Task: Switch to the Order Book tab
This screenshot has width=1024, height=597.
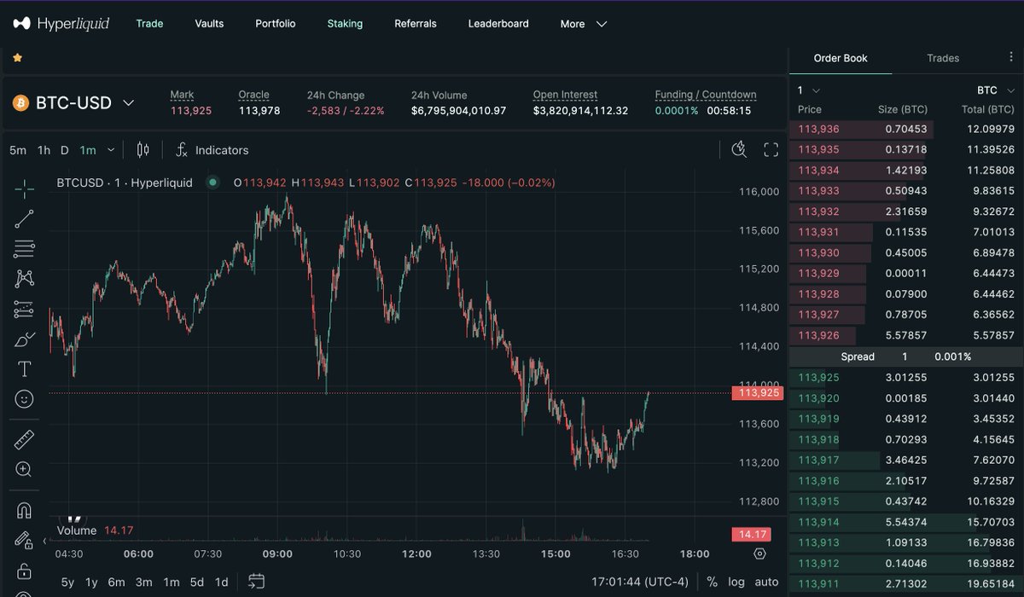Action: pyautogui.click(x=841, y=58)
